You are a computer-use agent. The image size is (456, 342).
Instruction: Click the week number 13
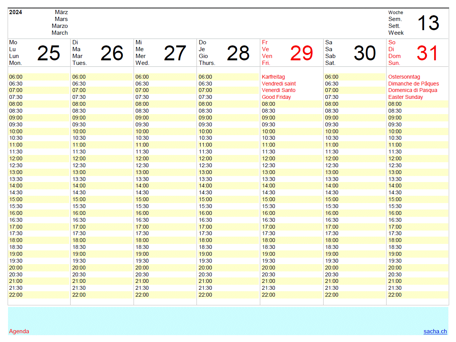[x=428, y=23]
